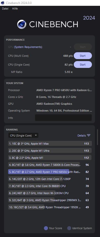Click the Identical System legend circle
100x237 pixels.
click(69, 228)
